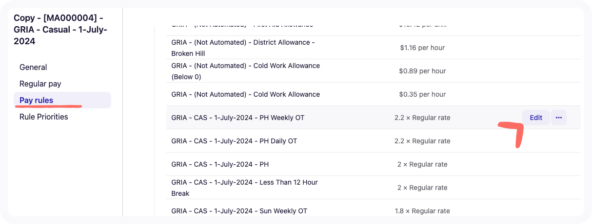Click the $1.16 per hour rate value
This screenshot has width=592, height=224.
click(422, 48)
